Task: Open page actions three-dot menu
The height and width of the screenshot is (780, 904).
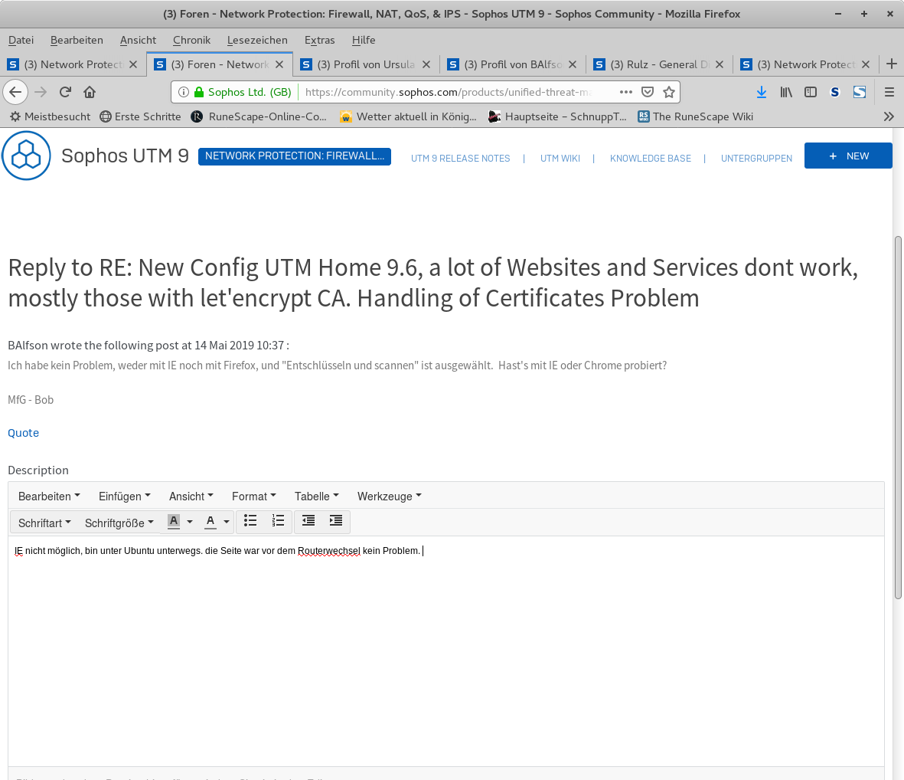Action: point(625,92)
